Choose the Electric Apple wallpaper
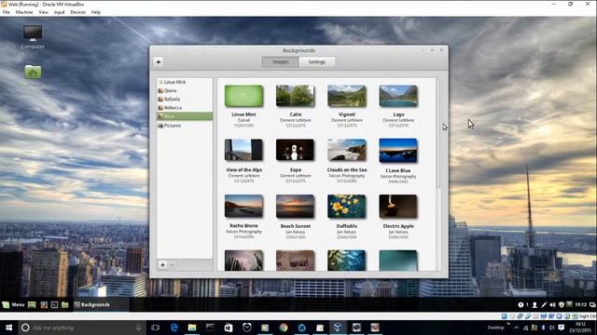The image size is (597, 335). click(398, 206)
